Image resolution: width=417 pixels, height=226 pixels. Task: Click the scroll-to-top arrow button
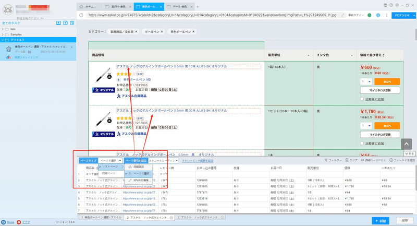[407, 144]
